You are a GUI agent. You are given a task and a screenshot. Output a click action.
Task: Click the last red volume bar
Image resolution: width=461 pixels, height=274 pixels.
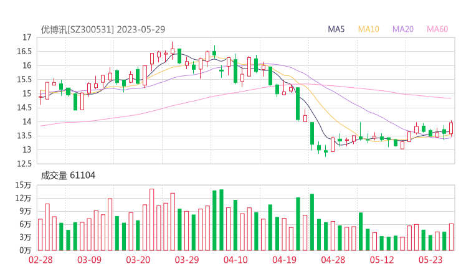(451, 237)
